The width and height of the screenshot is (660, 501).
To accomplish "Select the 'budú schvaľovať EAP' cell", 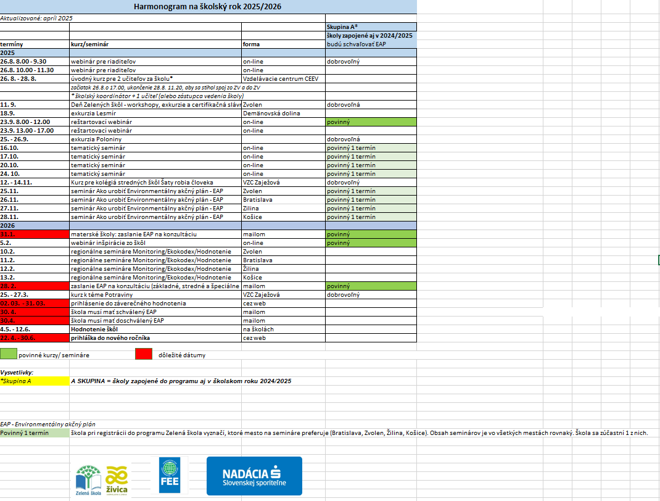I will coord(371,44).
